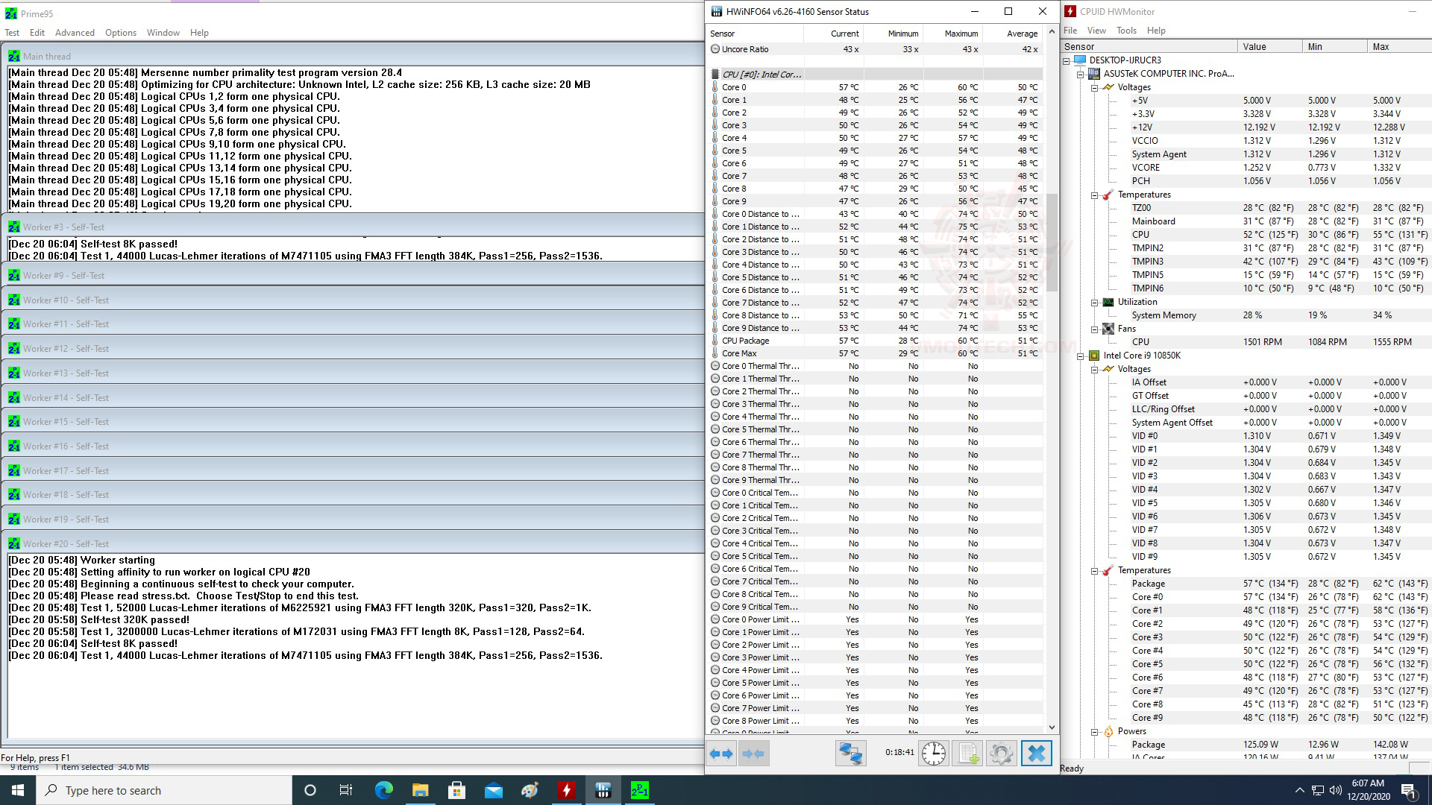Collapse DESKTOP-IJRUCR3 root node

[x=1067, y=61]
